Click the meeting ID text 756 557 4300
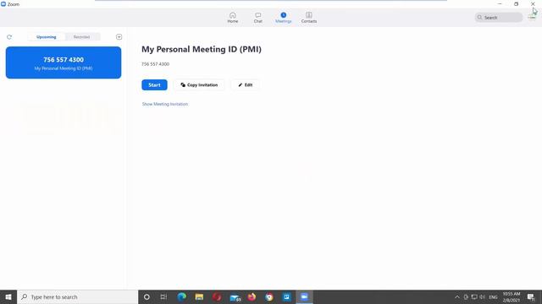Image resolution: width=542 pixels, height=304 pixels. pos(155,64)
